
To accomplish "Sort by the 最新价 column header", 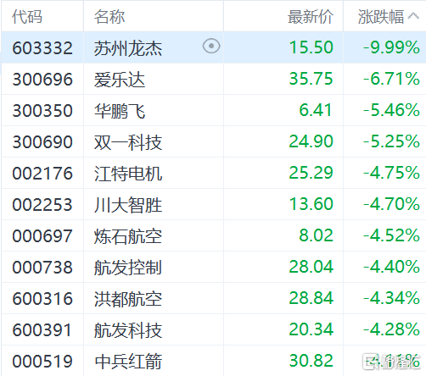I will point(311,17).
